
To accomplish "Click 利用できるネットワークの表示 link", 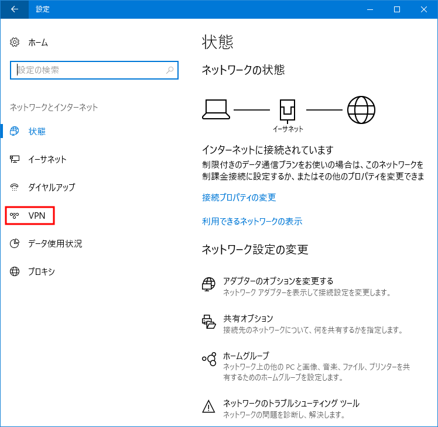I will tap(252, 222).
